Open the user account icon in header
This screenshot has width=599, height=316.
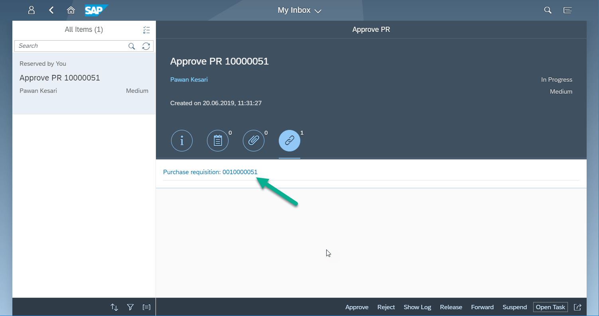(x=31, y=10)
